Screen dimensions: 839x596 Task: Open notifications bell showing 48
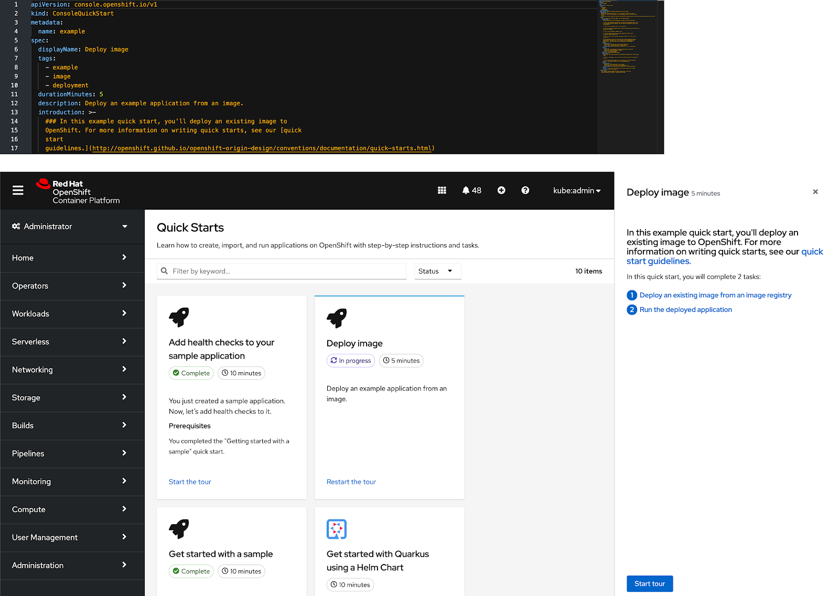(471, 190)
